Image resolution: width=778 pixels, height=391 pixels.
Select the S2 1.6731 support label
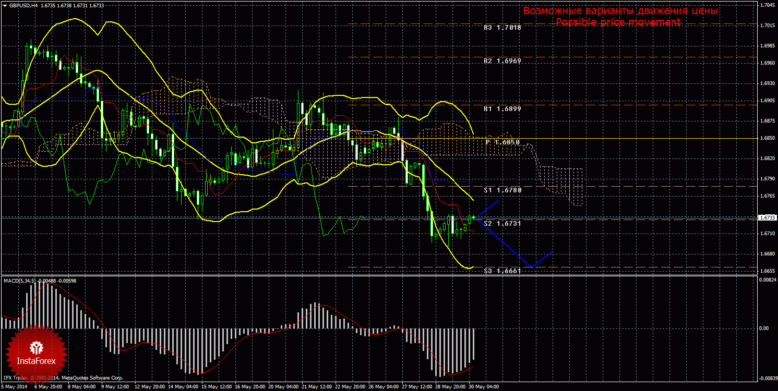502,223
